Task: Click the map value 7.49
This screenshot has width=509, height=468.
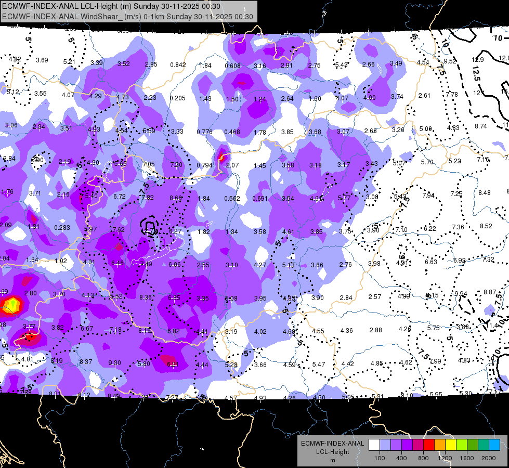Action: 146,264
